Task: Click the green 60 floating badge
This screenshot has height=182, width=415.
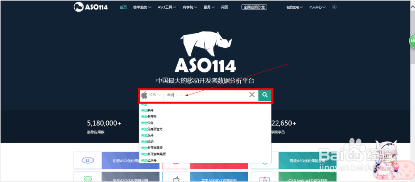Action: click(x=412, y=41)
